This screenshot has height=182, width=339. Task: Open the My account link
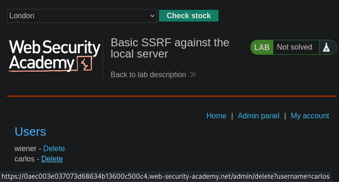tap(310, 116)
